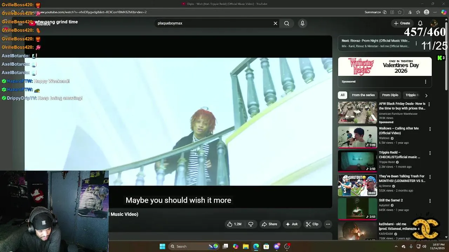Like the video with 1.2M likes
The height and width of the screenshot is (252, 449).
pyautogui.click(x=234, y=224)
